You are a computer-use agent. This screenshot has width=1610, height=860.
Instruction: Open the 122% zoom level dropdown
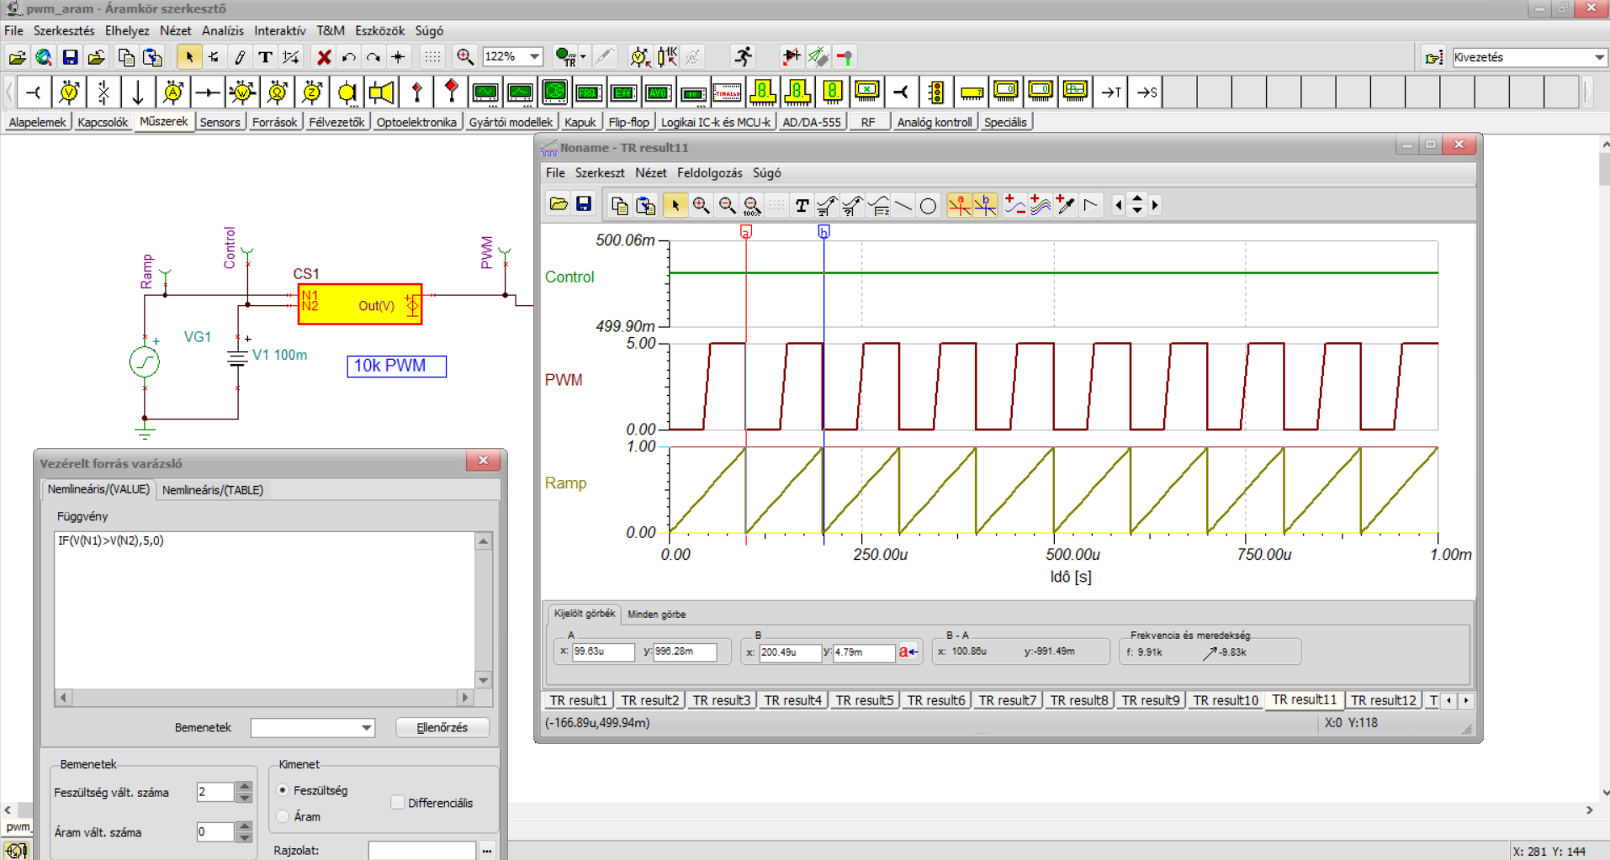(534, 56)
